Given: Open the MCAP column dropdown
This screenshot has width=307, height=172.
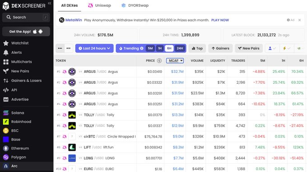Looking at the screenshot, I should (x=175, y=61).
